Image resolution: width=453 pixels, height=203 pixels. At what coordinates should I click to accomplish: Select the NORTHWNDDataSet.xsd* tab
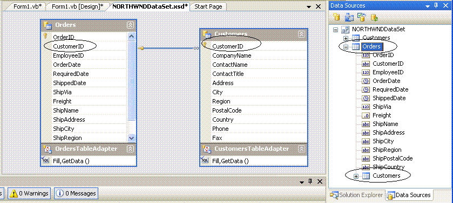pos(150,6)
